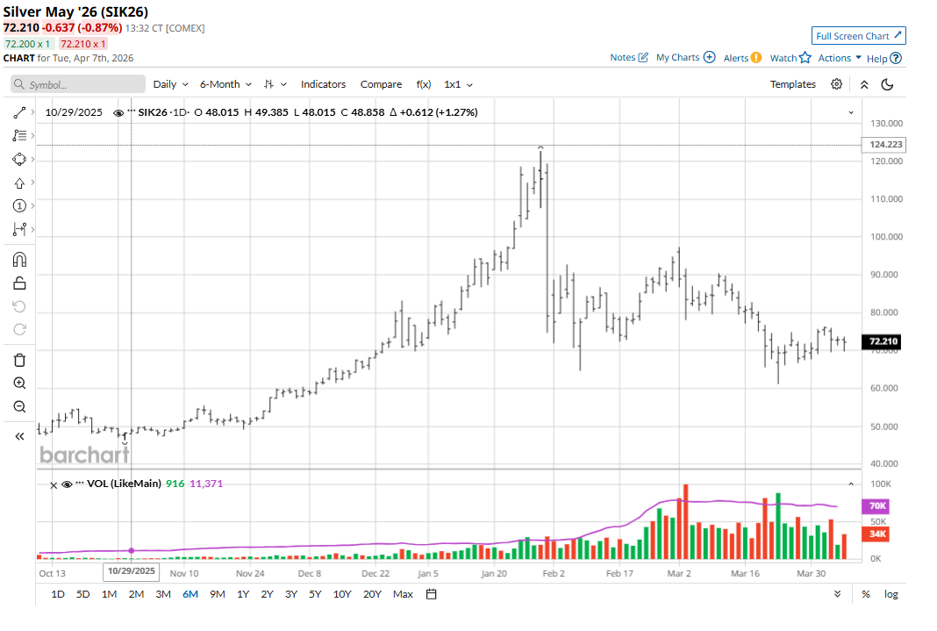
Task: Select the 5D time range
Action: 83,594
